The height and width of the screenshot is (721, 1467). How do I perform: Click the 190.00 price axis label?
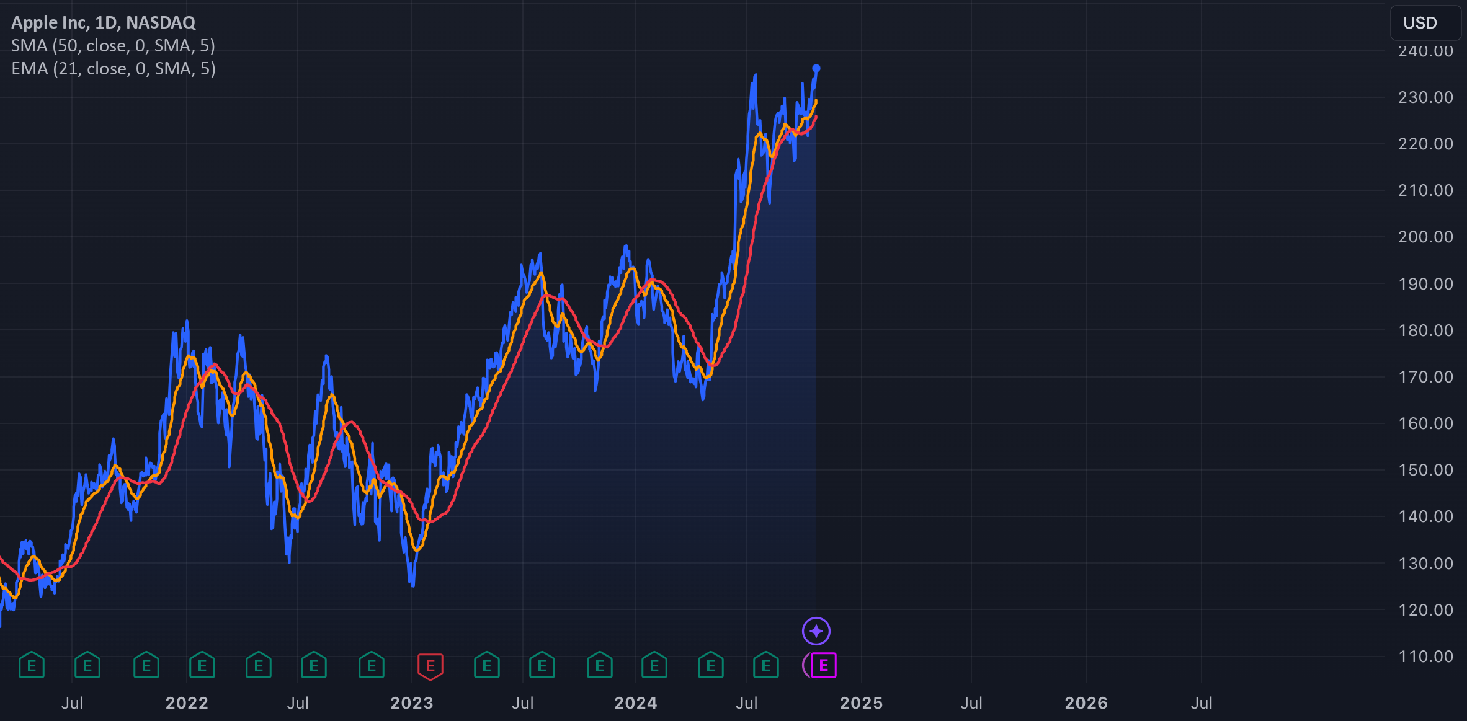coord(1425,284)
